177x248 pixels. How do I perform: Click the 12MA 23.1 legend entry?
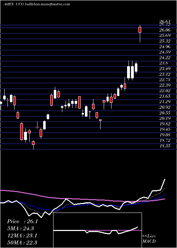click(x=22, y=236)
